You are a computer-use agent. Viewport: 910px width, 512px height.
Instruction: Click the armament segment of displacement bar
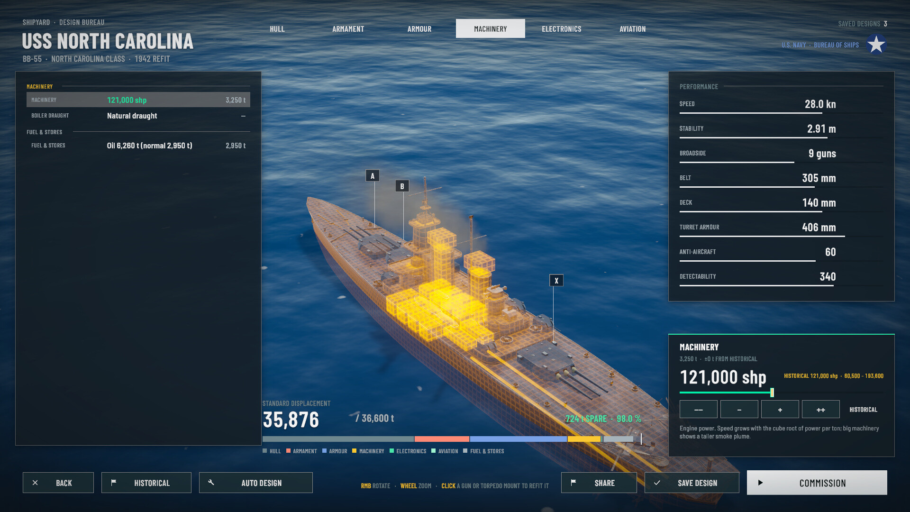tap(442, 439)
